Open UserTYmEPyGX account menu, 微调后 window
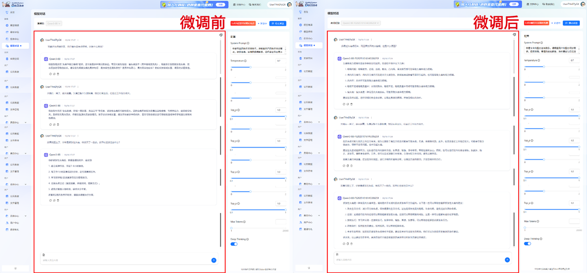This screenshot has height=273, width=587. [573, 4]
